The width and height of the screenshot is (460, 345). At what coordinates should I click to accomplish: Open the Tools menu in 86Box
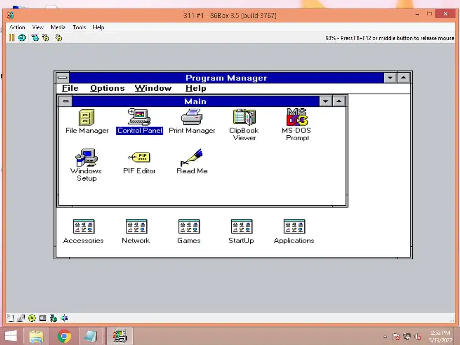[79, 27]
